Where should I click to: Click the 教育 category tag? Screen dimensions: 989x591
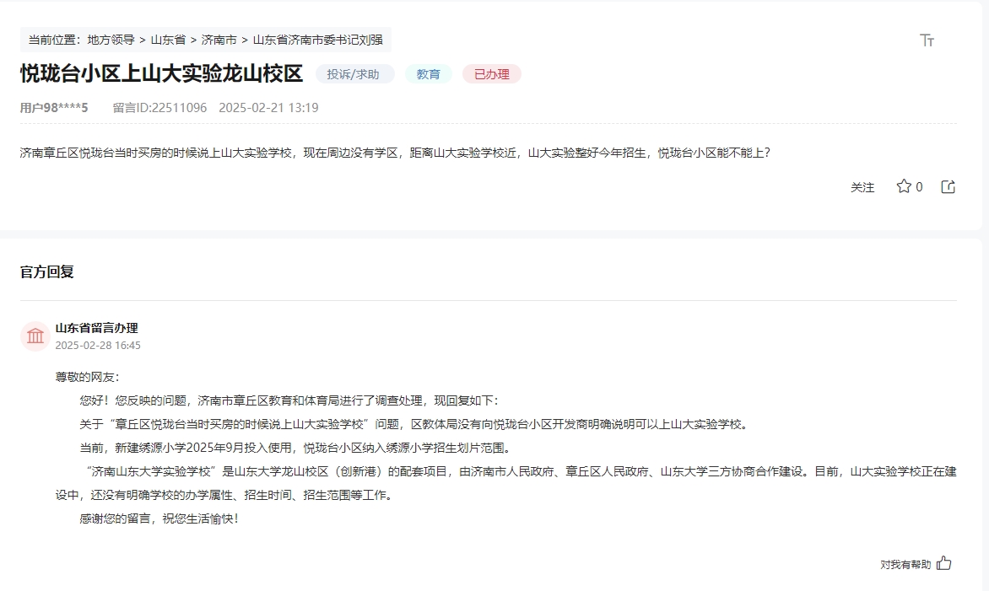429,74
